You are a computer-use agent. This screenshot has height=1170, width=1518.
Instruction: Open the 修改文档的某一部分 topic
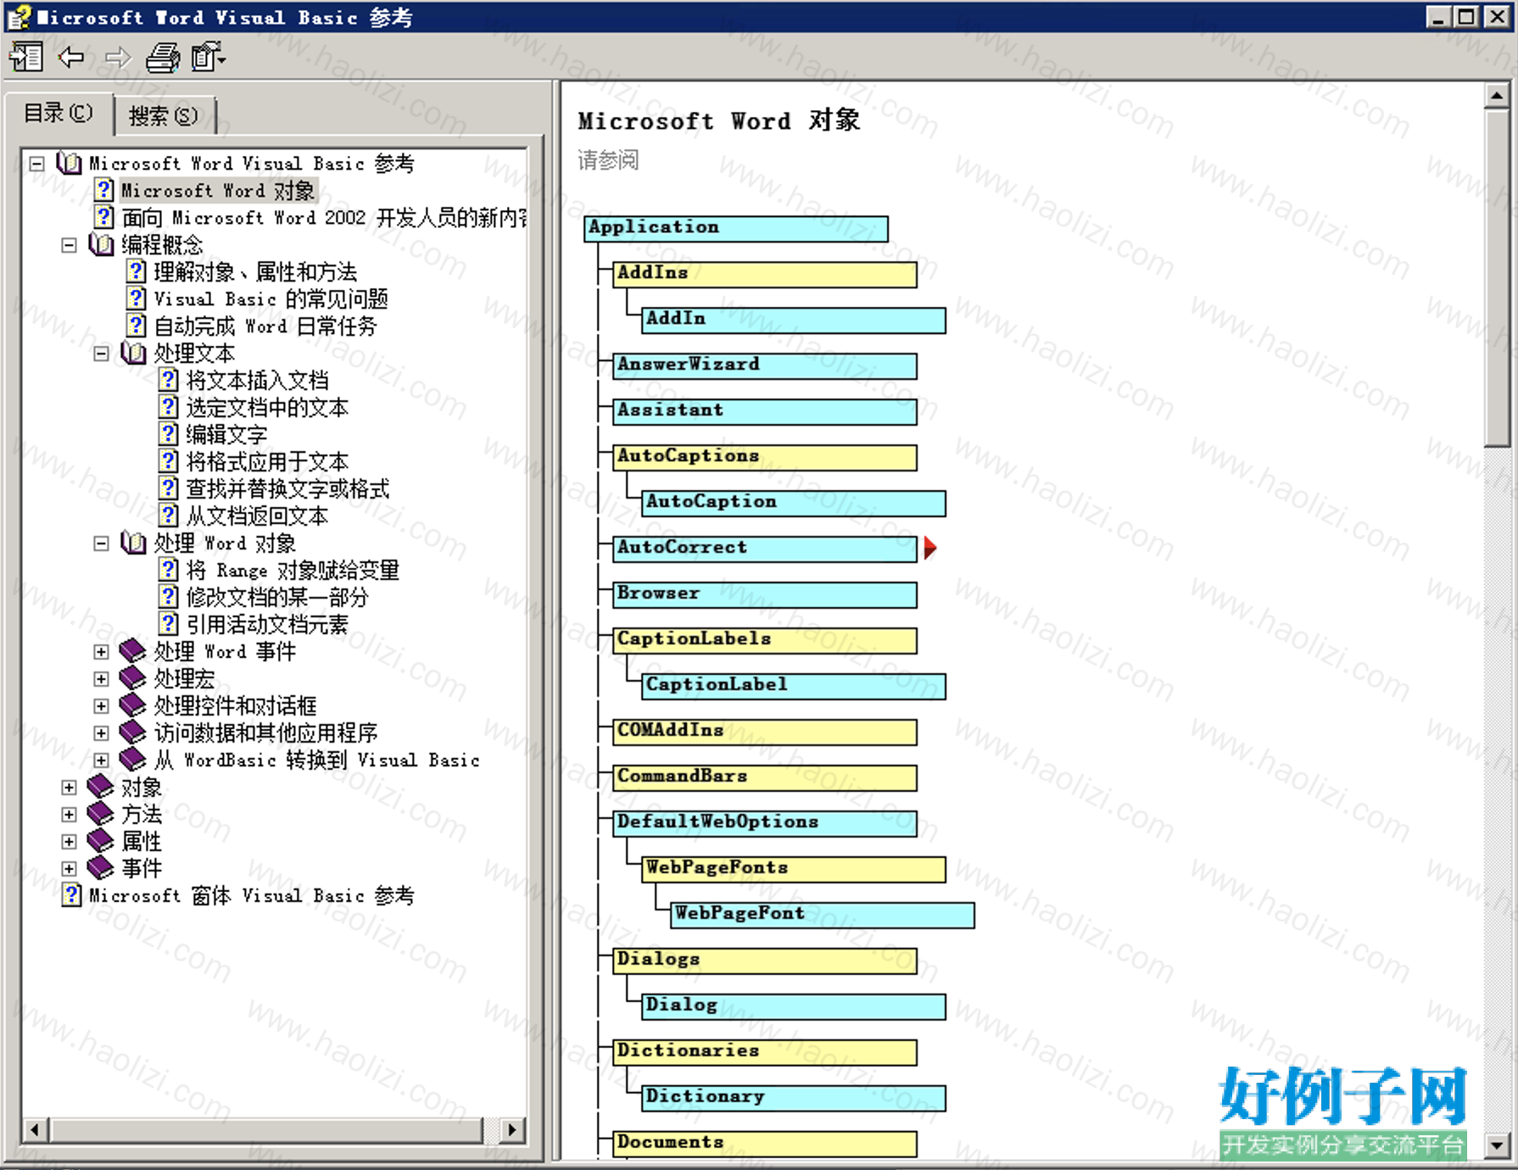[277, 598]
